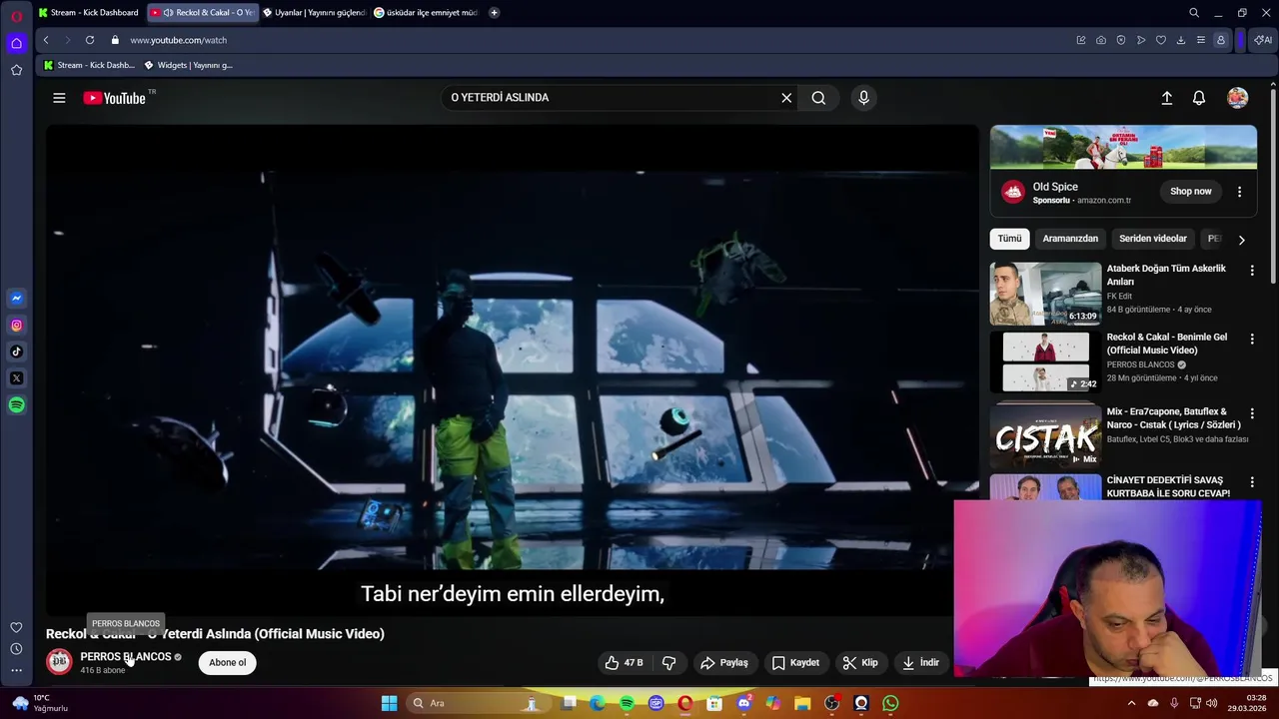1279x719 pixels.
Task: Open site info lock icon
Action: click(115, 40)
